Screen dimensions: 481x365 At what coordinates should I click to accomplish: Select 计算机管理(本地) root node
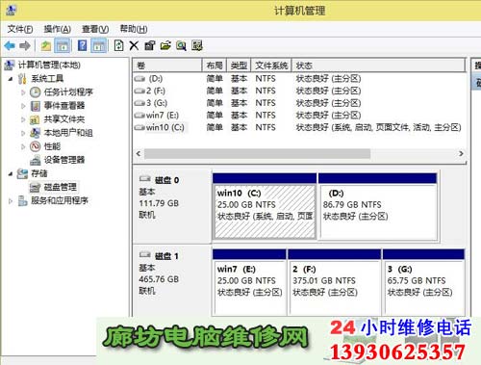tap(49, 65)
